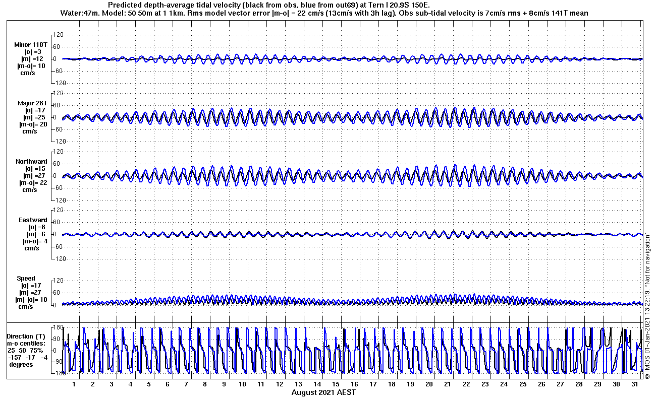Click day '22' on the date axis

tap(466, 384)
